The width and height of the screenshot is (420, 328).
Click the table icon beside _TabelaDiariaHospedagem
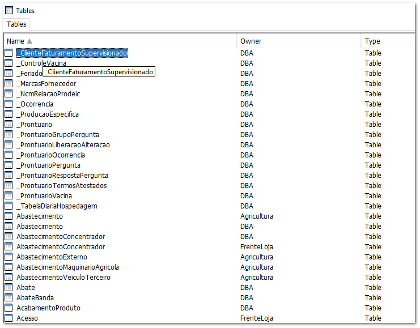[9, 206]
